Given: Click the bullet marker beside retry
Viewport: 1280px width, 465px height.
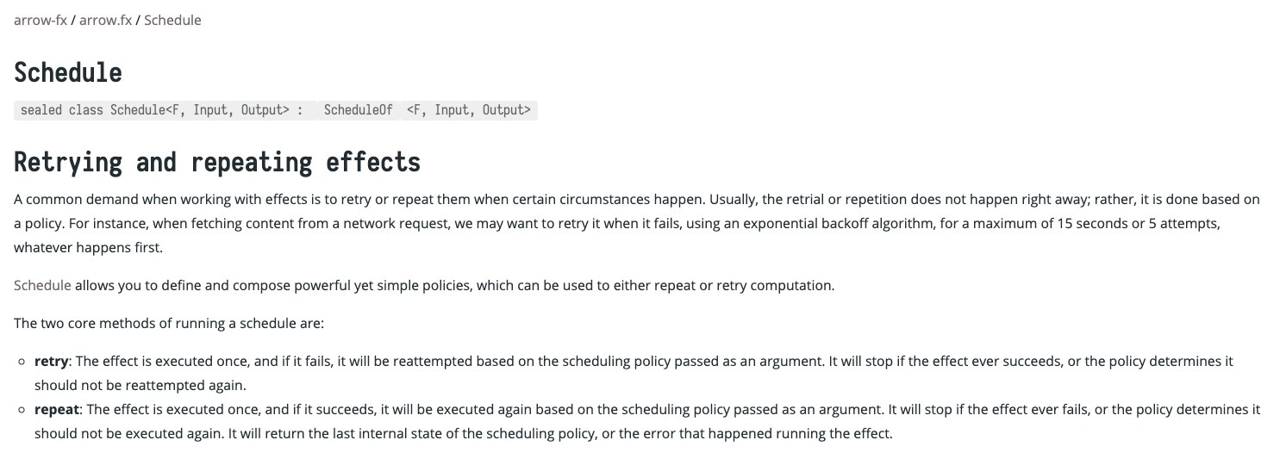Looking at the screenshot, I should coord(22,363).
